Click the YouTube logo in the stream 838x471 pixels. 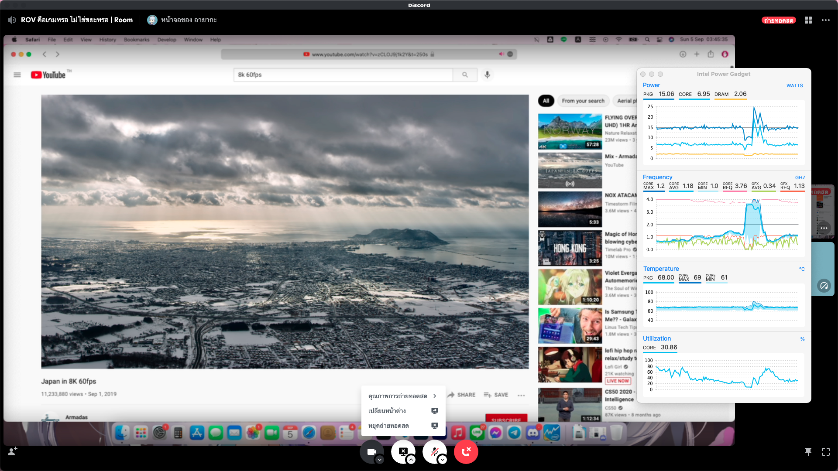click(x=48, y=75)
